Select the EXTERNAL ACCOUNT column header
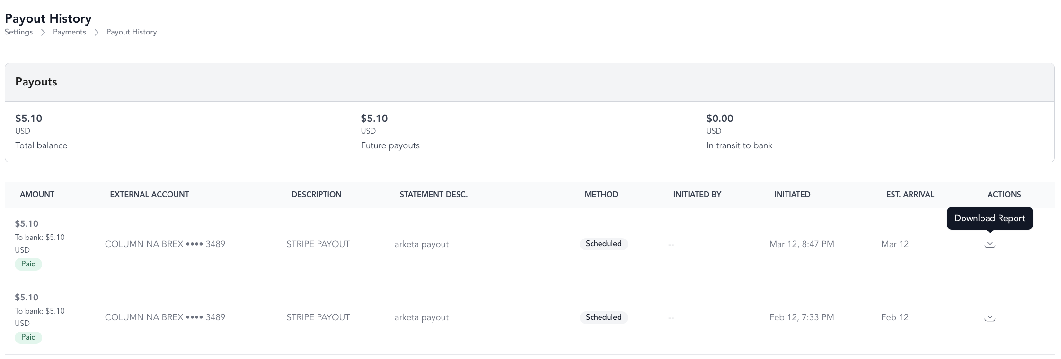Viewport: 1061px width, 359px height. [150, 194]
